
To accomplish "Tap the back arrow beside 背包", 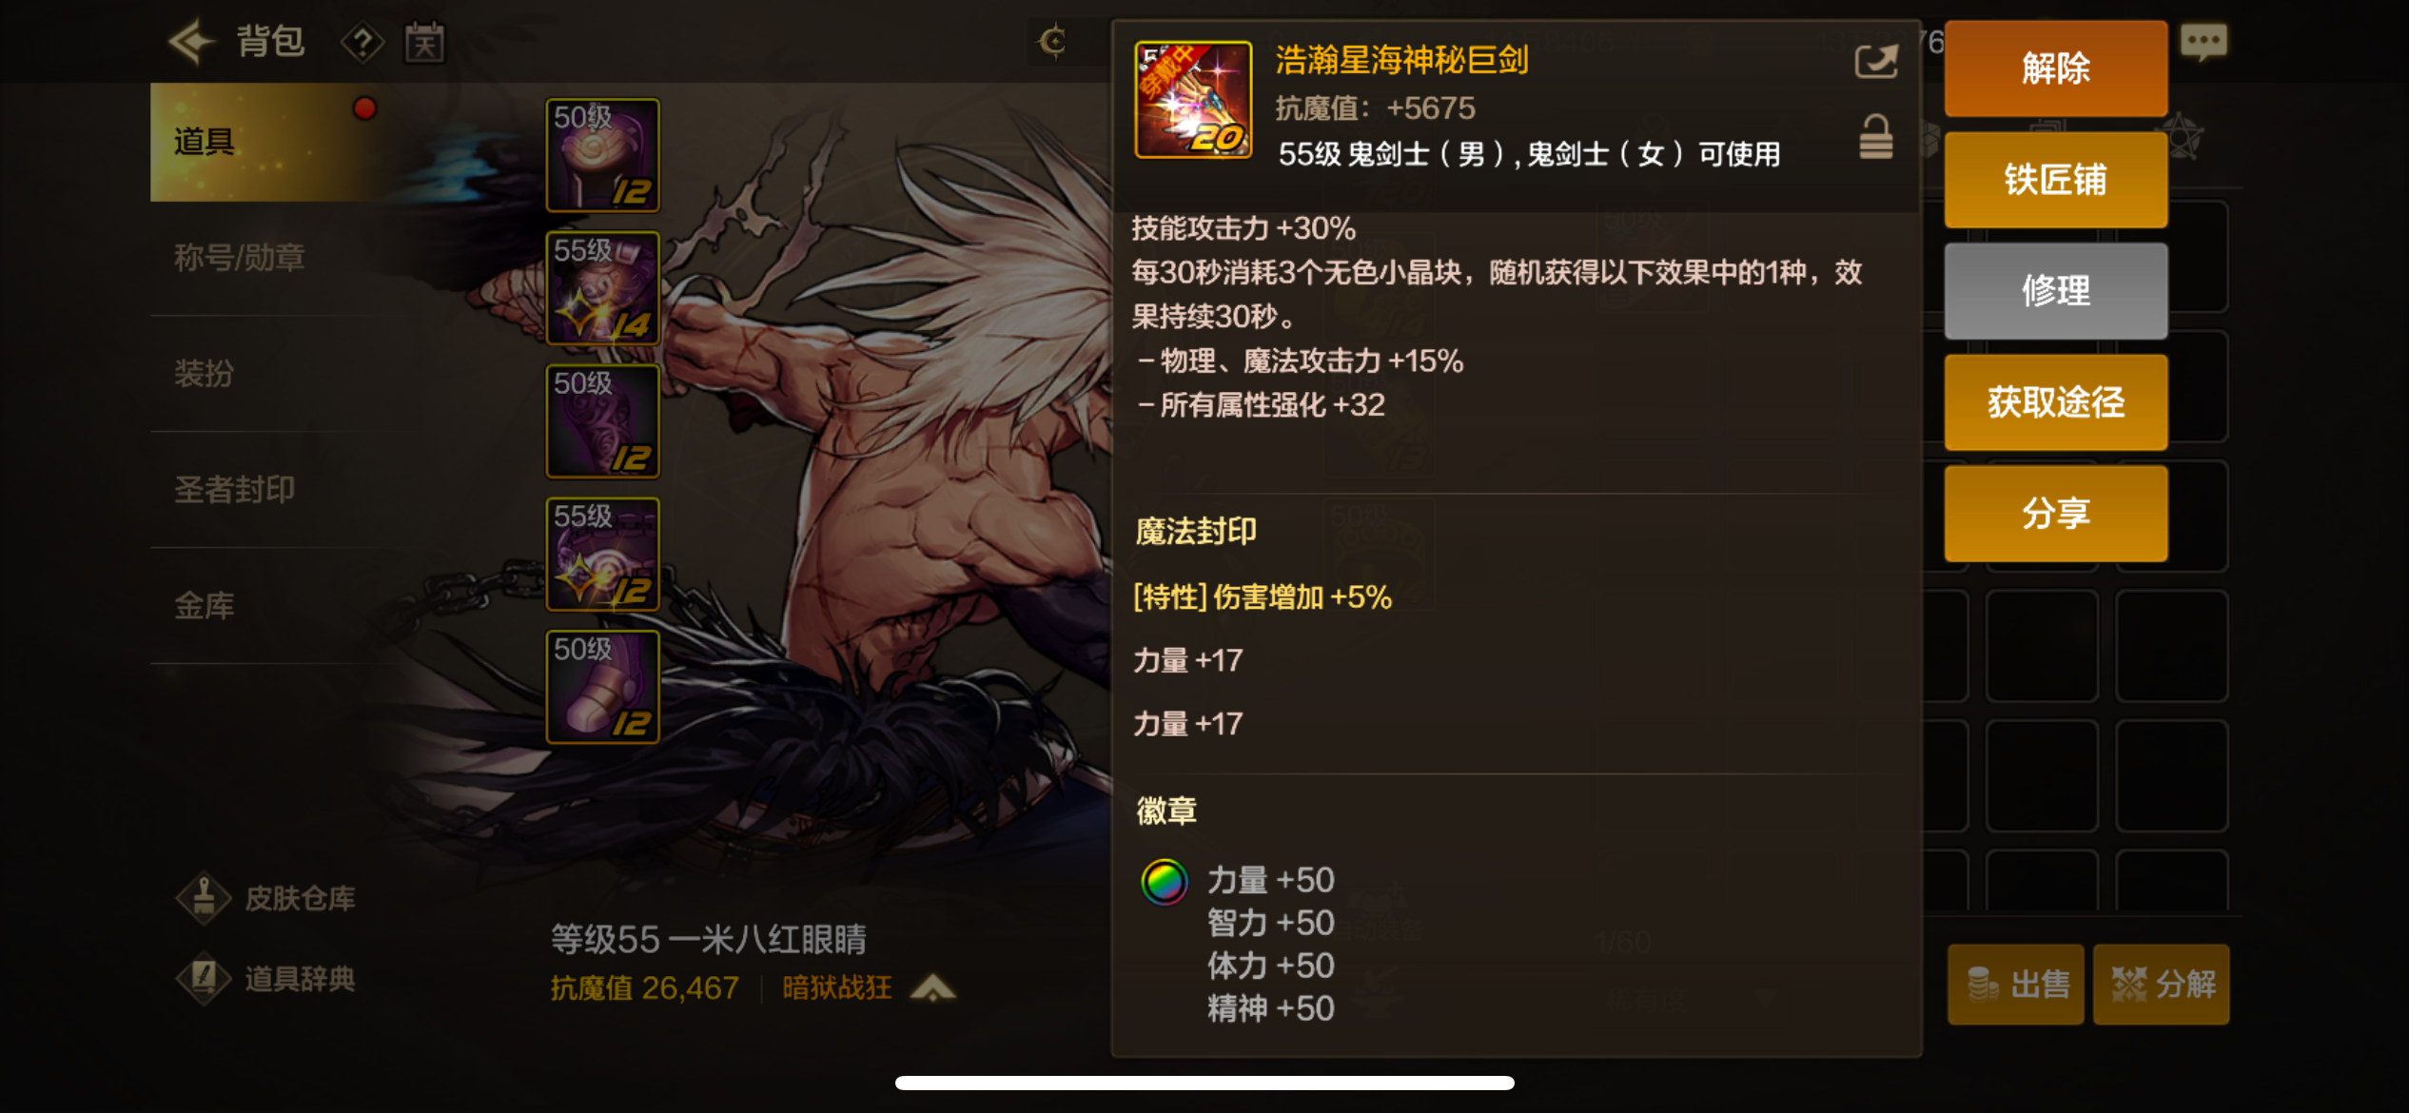I will point(191,42).
